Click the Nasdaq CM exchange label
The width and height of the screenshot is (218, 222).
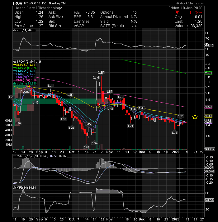57,3
